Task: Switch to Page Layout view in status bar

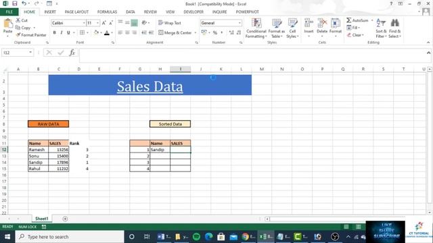Action: pos(359,227)
